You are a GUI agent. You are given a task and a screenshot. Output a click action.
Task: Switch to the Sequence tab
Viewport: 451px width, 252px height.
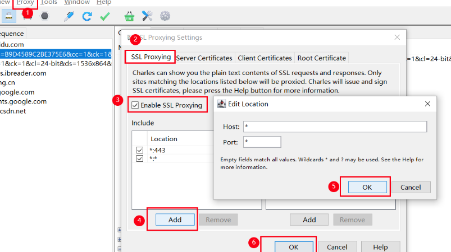[x=12, y=34]
